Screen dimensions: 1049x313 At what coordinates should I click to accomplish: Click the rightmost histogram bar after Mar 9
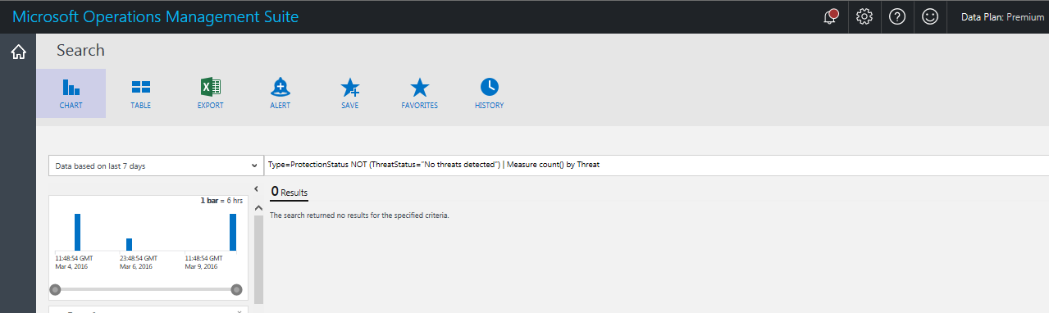pos(233,232)
